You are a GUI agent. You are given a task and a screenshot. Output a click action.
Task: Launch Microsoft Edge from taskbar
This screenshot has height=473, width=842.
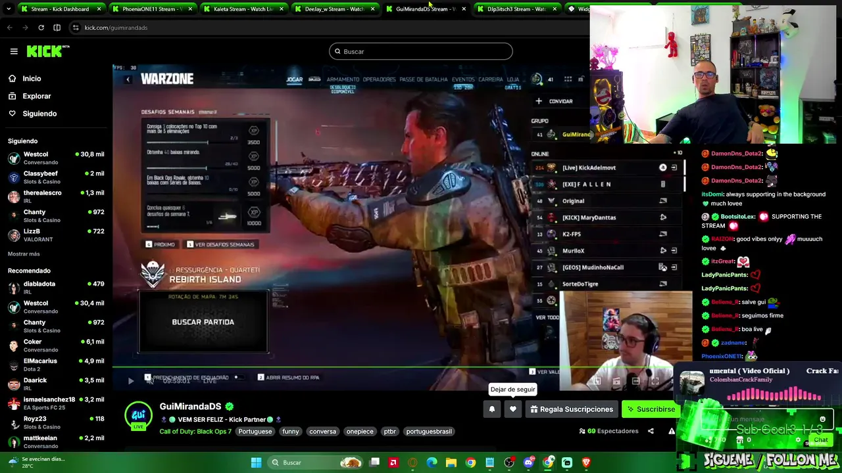432,462
